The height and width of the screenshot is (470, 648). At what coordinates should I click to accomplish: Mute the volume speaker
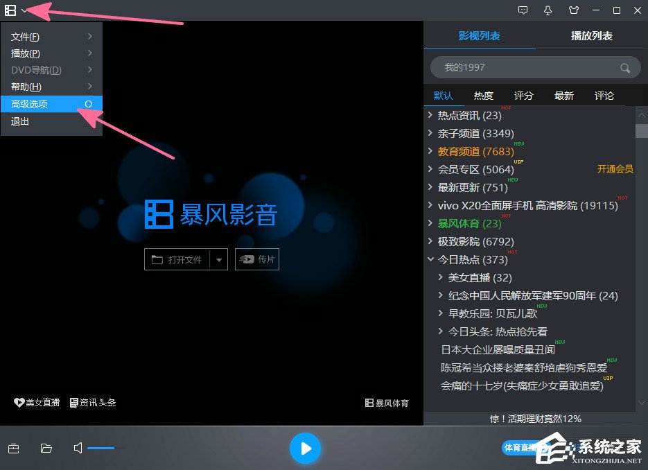point(78,448)
